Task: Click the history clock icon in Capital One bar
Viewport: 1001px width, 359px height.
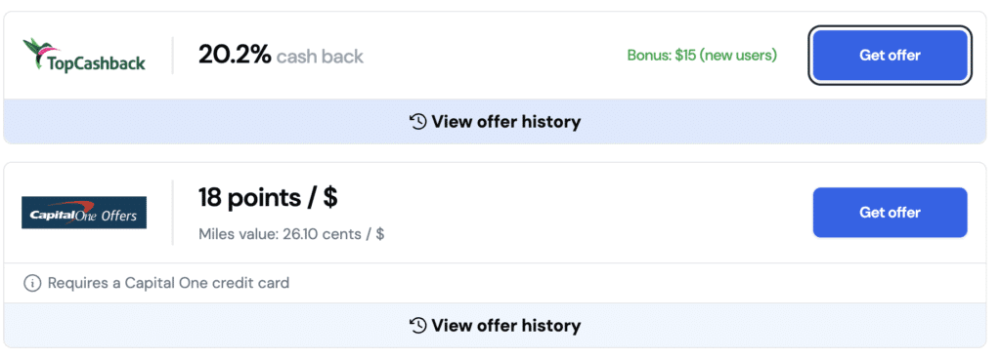Action: point(418,325)
